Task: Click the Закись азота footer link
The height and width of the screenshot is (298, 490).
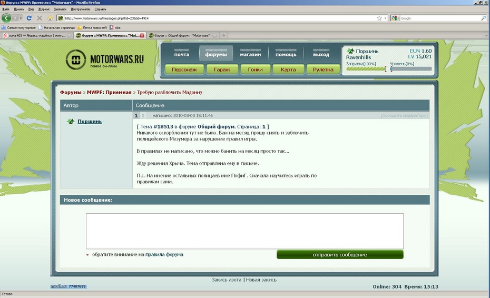Action: [x=227, y=280]
